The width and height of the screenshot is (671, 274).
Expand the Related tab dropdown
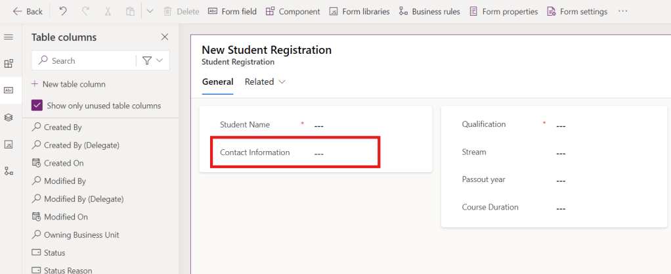(265, 82)
